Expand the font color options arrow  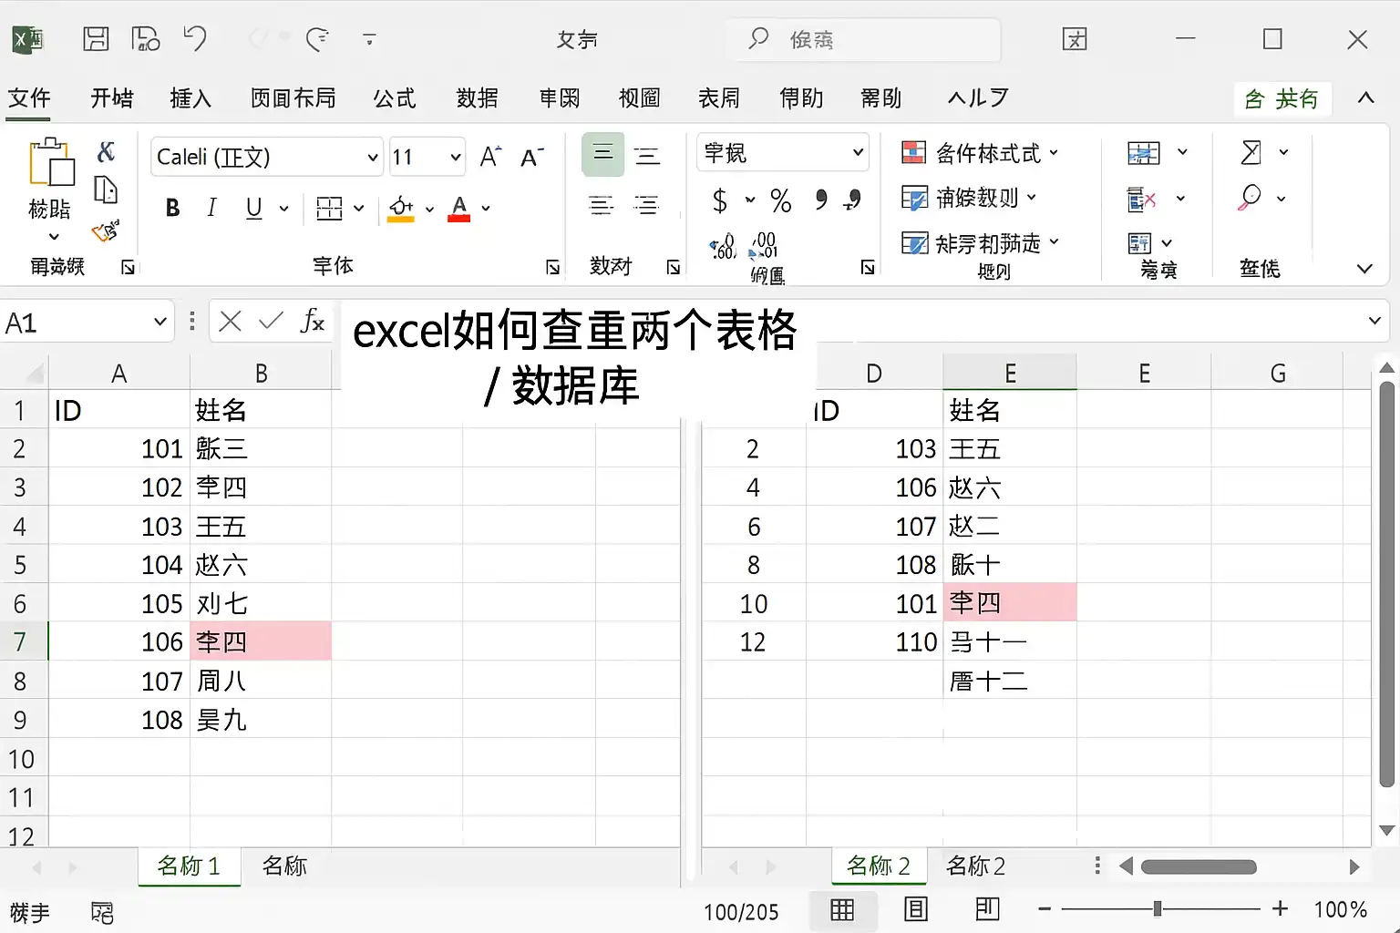486,209
